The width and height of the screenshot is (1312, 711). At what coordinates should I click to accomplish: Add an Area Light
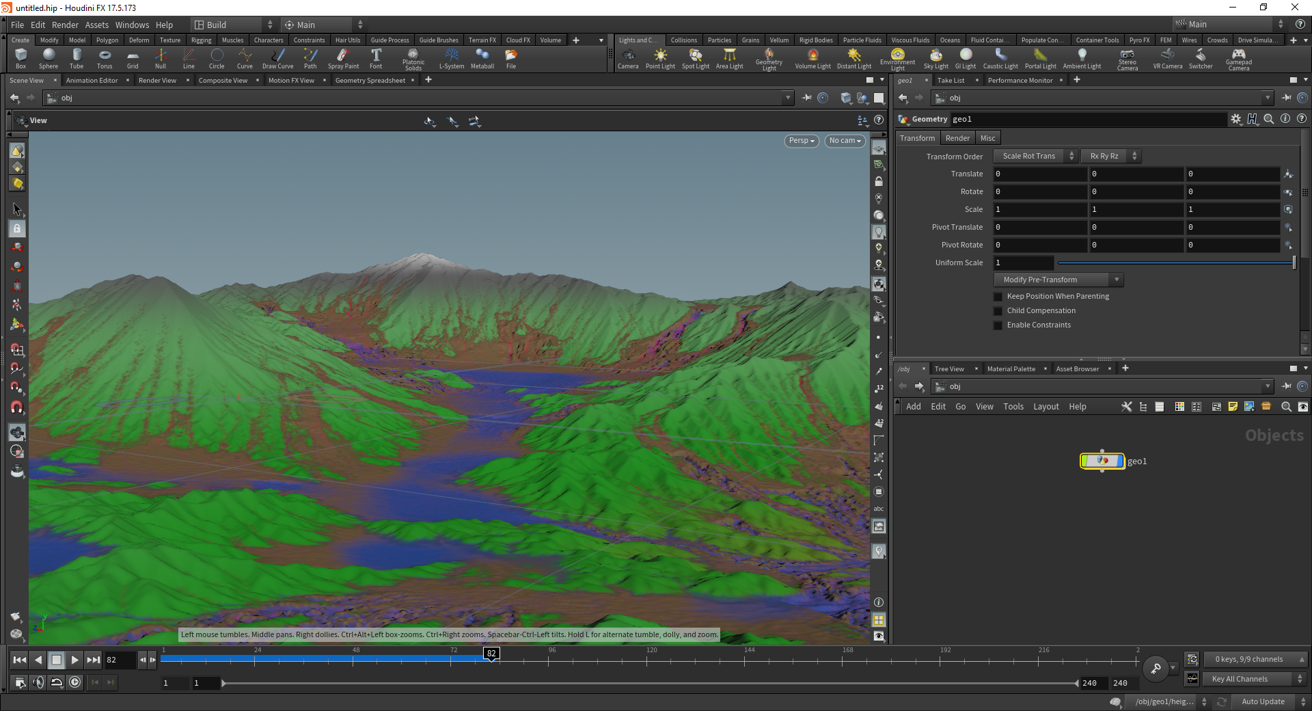[729, 59]
